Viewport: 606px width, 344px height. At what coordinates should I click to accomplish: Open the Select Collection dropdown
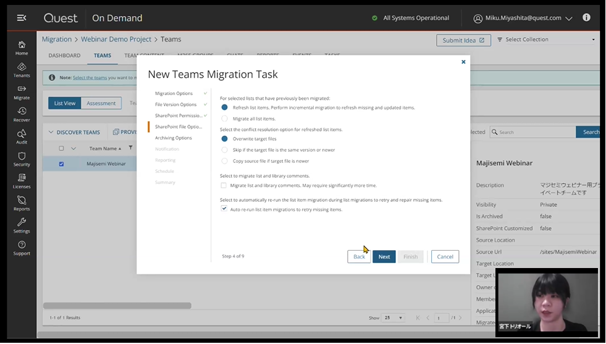point(546,40)
